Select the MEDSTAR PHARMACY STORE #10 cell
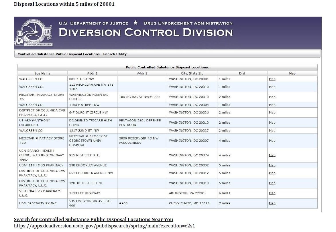Screen dimensions: 336x232 pos(42,141)
